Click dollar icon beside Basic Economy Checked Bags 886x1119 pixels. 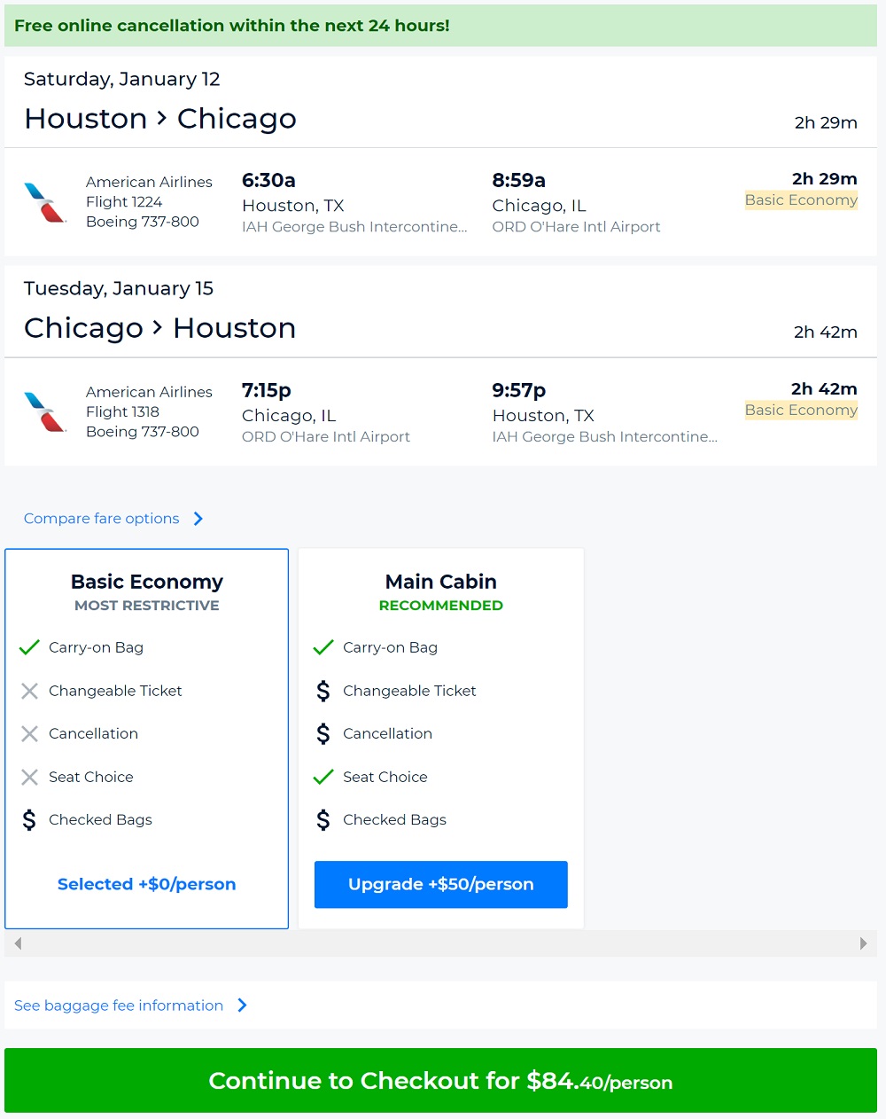[29, 820]
